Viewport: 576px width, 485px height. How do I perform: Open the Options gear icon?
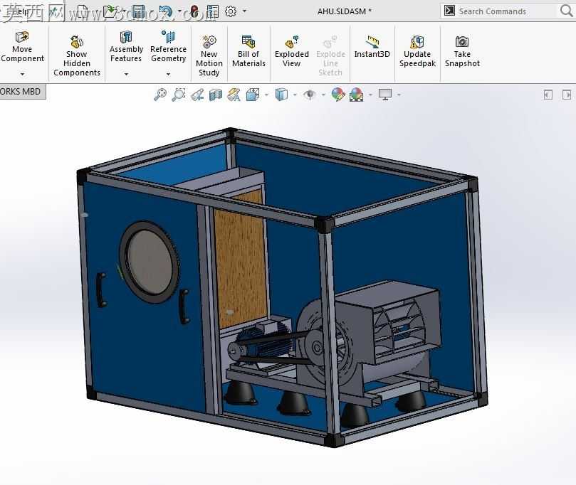(231, 11)
